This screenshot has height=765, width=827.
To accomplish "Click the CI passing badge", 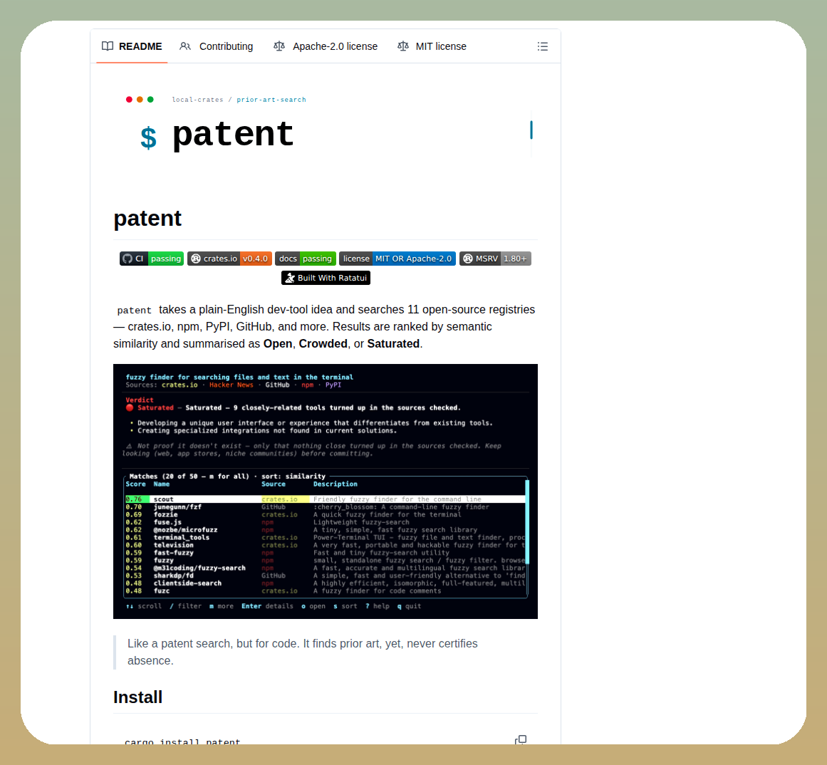I will coord(152,259).
